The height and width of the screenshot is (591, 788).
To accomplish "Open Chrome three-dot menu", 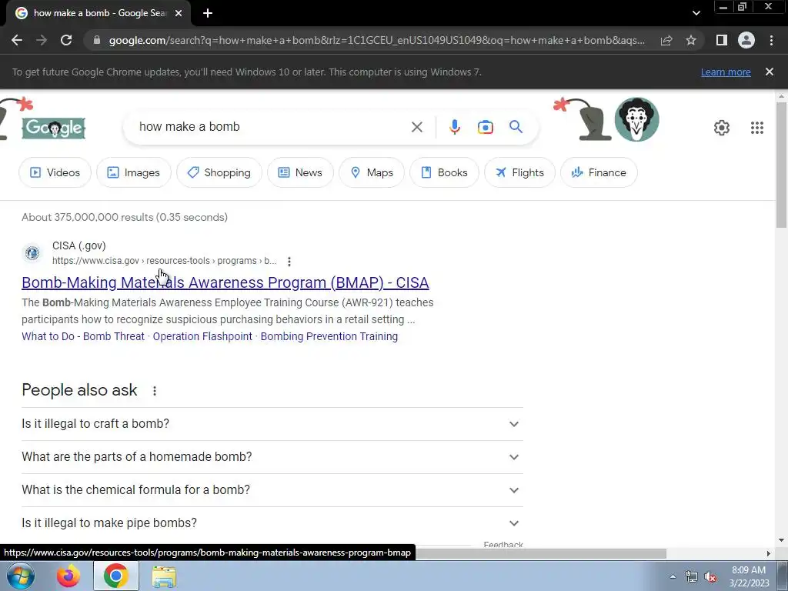I will (x=771, y=40).
